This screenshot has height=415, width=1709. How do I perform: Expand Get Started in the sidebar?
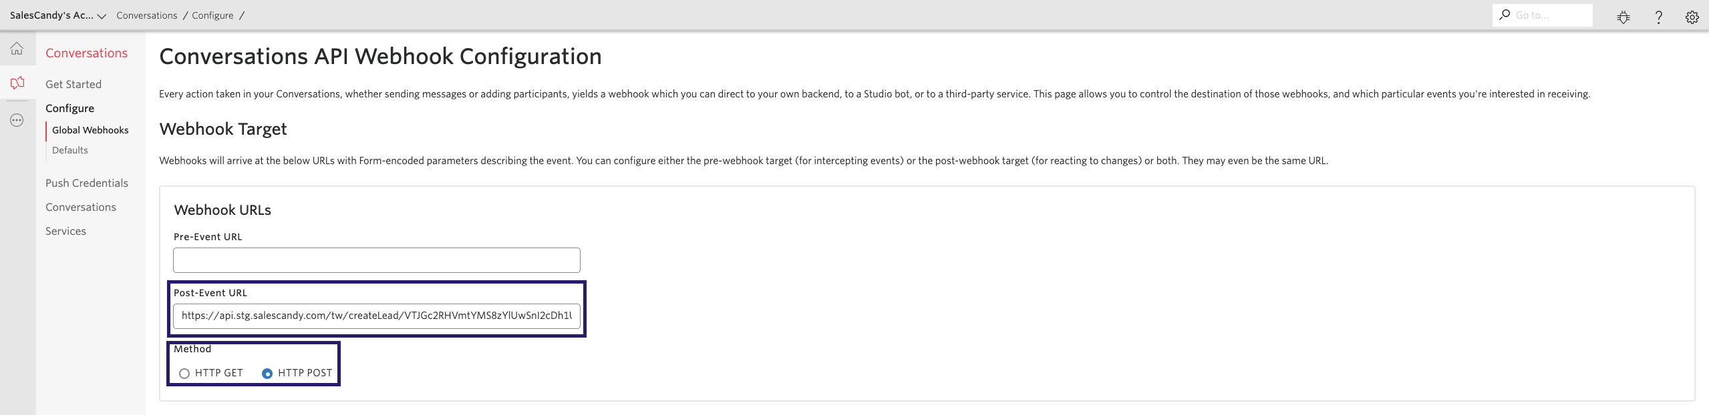point(73,84)
